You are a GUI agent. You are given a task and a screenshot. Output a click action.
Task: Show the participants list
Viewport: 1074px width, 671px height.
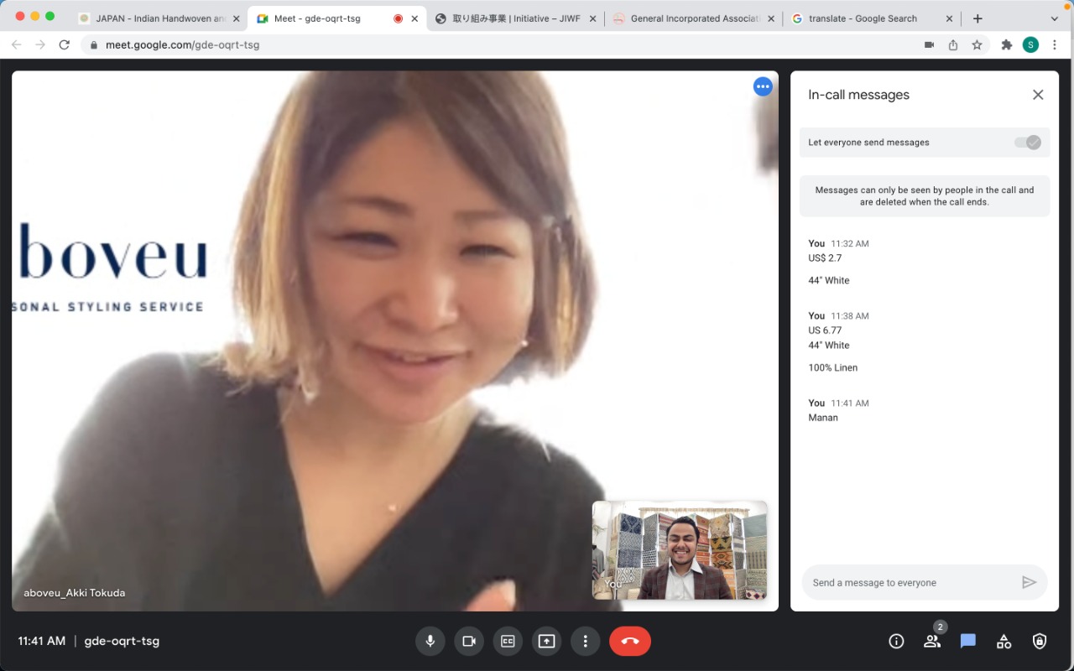tap(932, 641)
